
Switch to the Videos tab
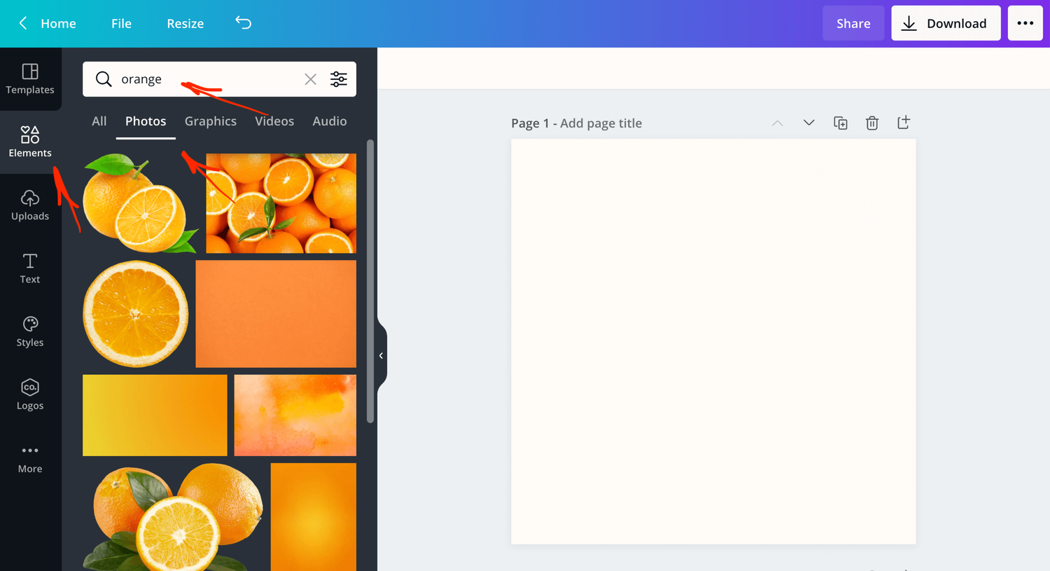[x=274, y=121]
